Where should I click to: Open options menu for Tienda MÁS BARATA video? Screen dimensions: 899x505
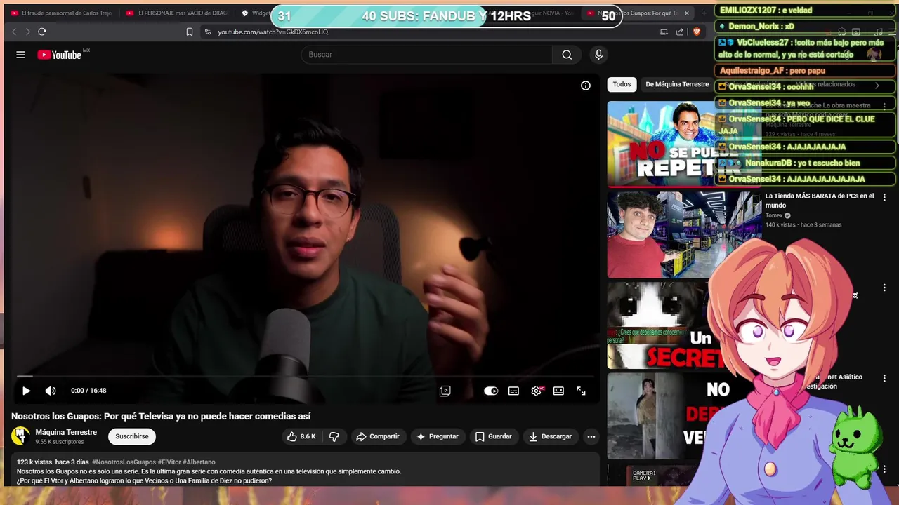point(884,197)
